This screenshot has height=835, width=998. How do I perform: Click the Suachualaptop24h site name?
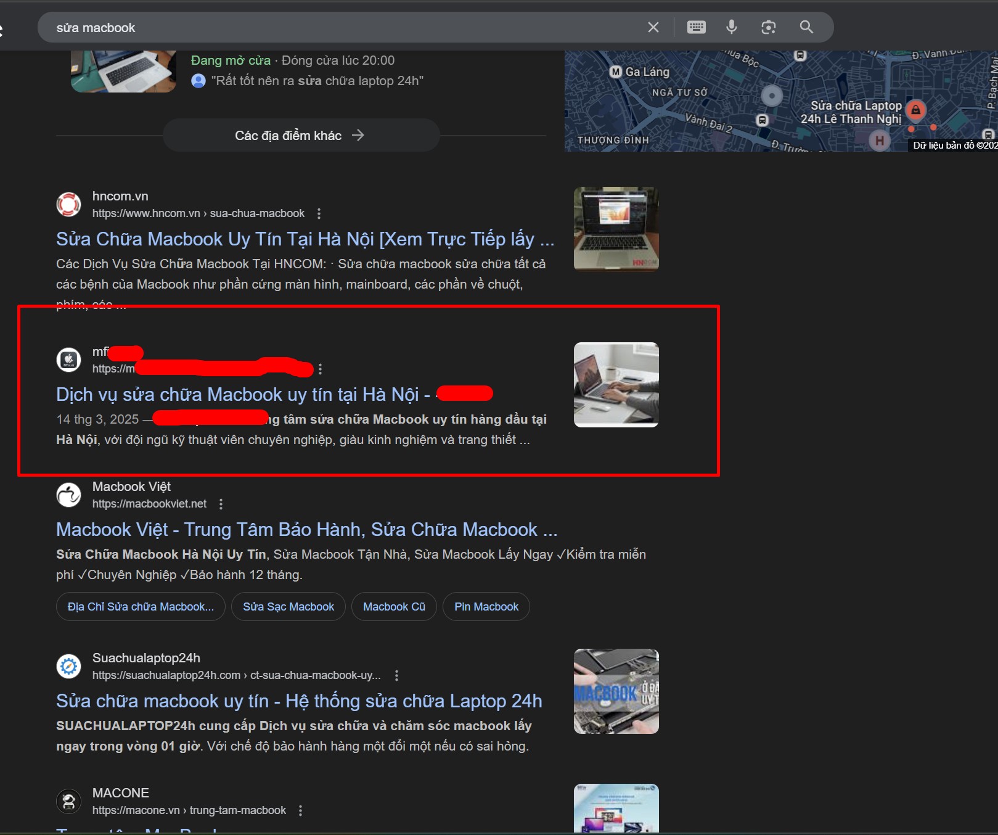point(146,658)
